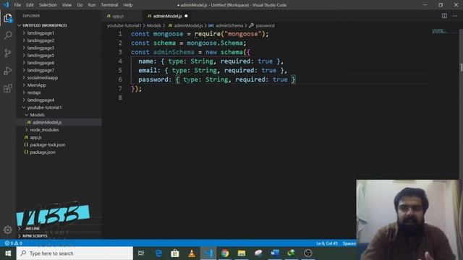Place cursor on line 8 in editor
The image size is (463, 260).
click(x=266, y=97)
